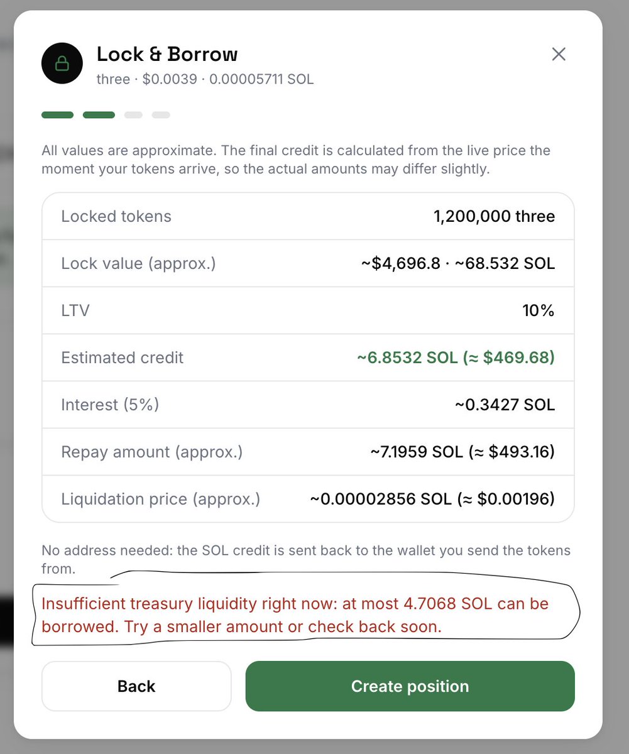Go back with the Back button
Image resolution: width=629 pixels, height=754 pixels.
pyautogui.click(x=136, y=686)
